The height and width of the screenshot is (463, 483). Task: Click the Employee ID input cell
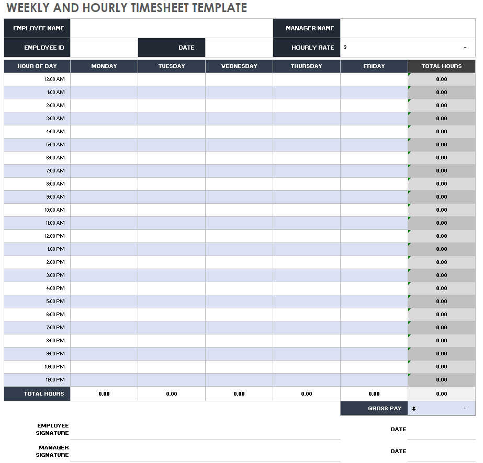104,48
